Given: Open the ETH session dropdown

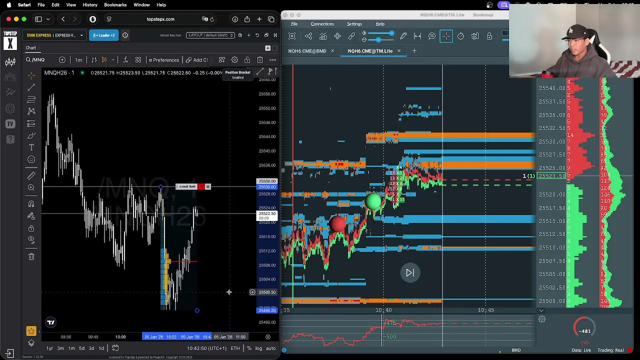Looking at the screenshot, I should click(x=236, y=348).
